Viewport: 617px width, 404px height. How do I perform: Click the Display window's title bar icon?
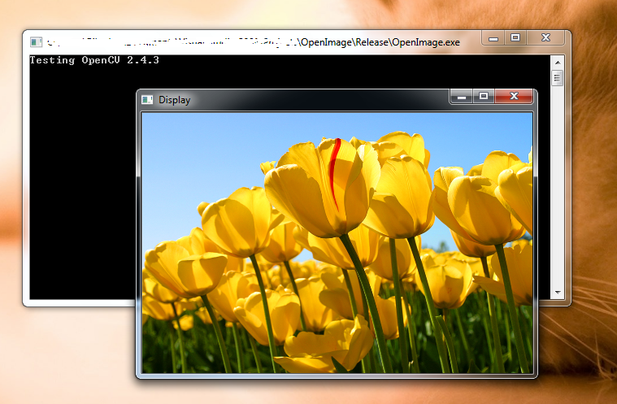(x=147, y=100)
